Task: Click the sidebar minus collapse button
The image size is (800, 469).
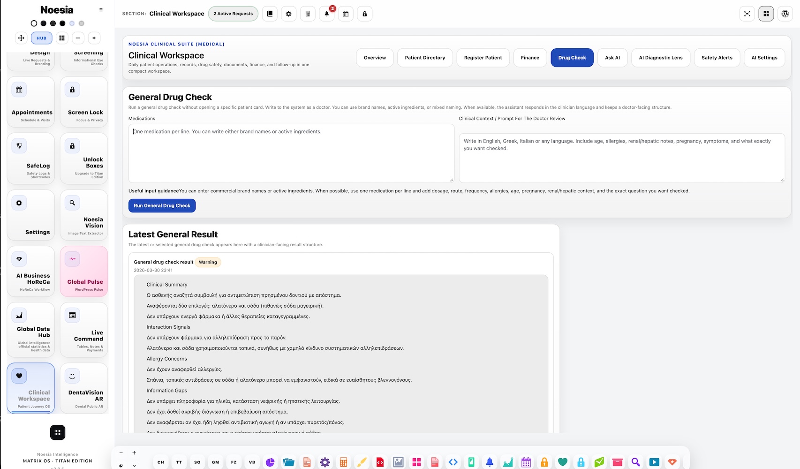Action: (78, 38)
